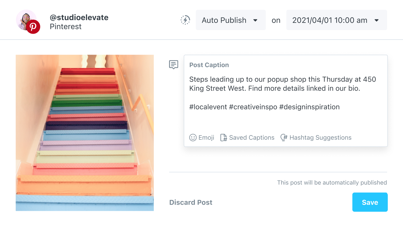Open Saved Captions
Viewport: 403px width, 227px height.
click(252, 138)
